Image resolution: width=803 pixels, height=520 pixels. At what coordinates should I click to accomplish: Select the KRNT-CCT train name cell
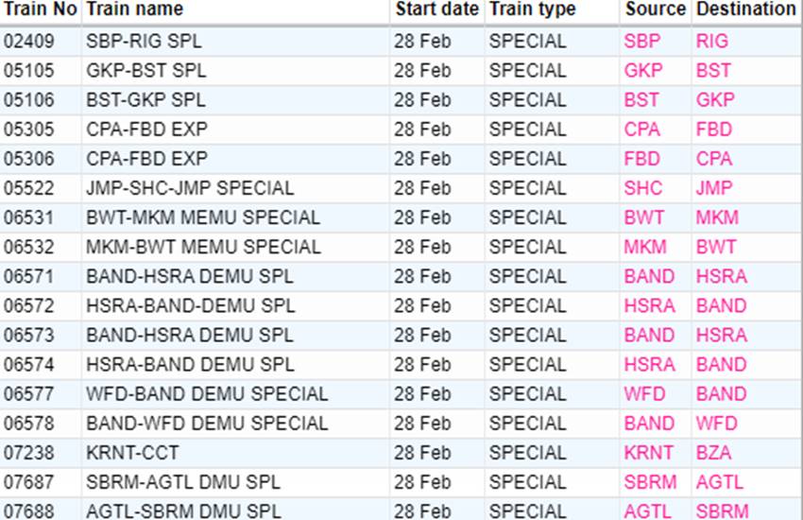pos(132,453)
